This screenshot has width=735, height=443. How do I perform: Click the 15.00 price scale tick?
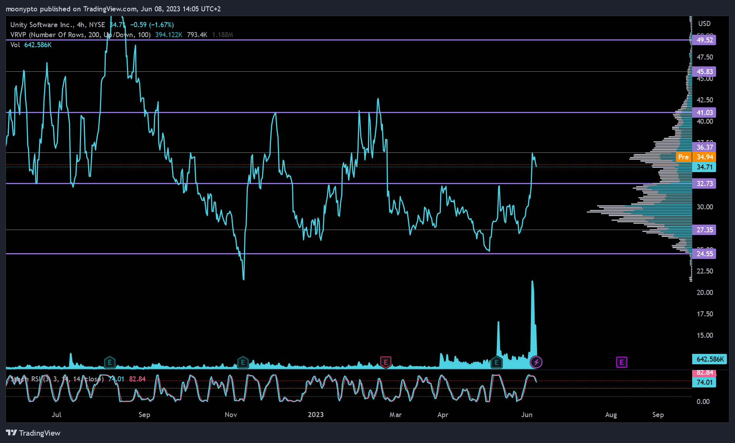pos(705,335)
